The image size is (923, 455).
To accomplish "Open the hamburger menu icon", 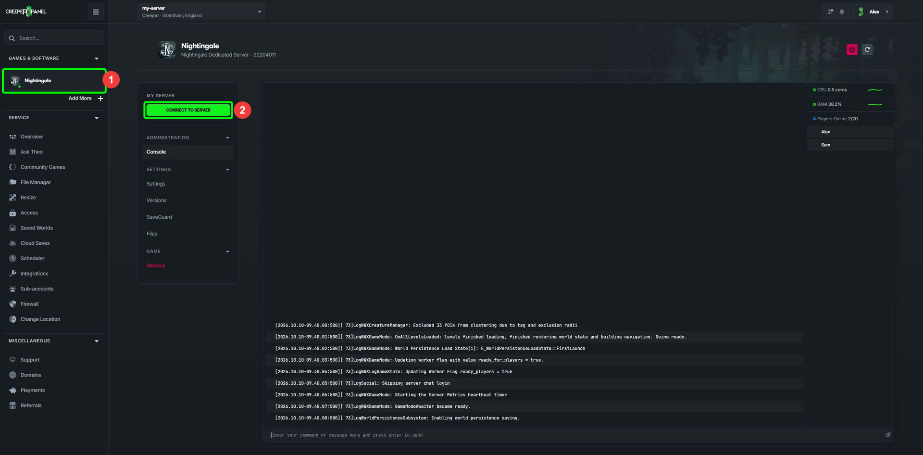I will coord(96,12).
